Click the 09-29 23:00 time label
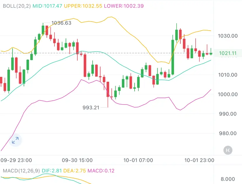Screen dimensions: 242x184 point(16,160)
